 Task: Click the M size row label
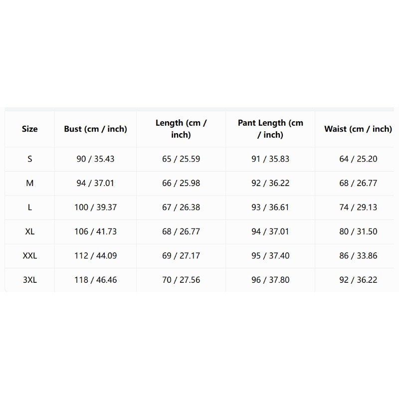point(30,183)
